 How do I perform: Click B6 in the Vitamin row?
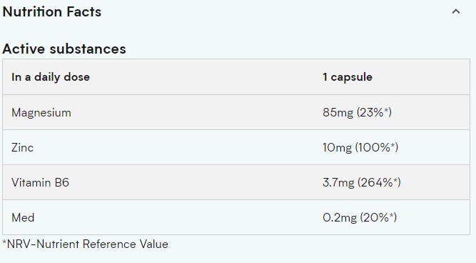[62, 182]
